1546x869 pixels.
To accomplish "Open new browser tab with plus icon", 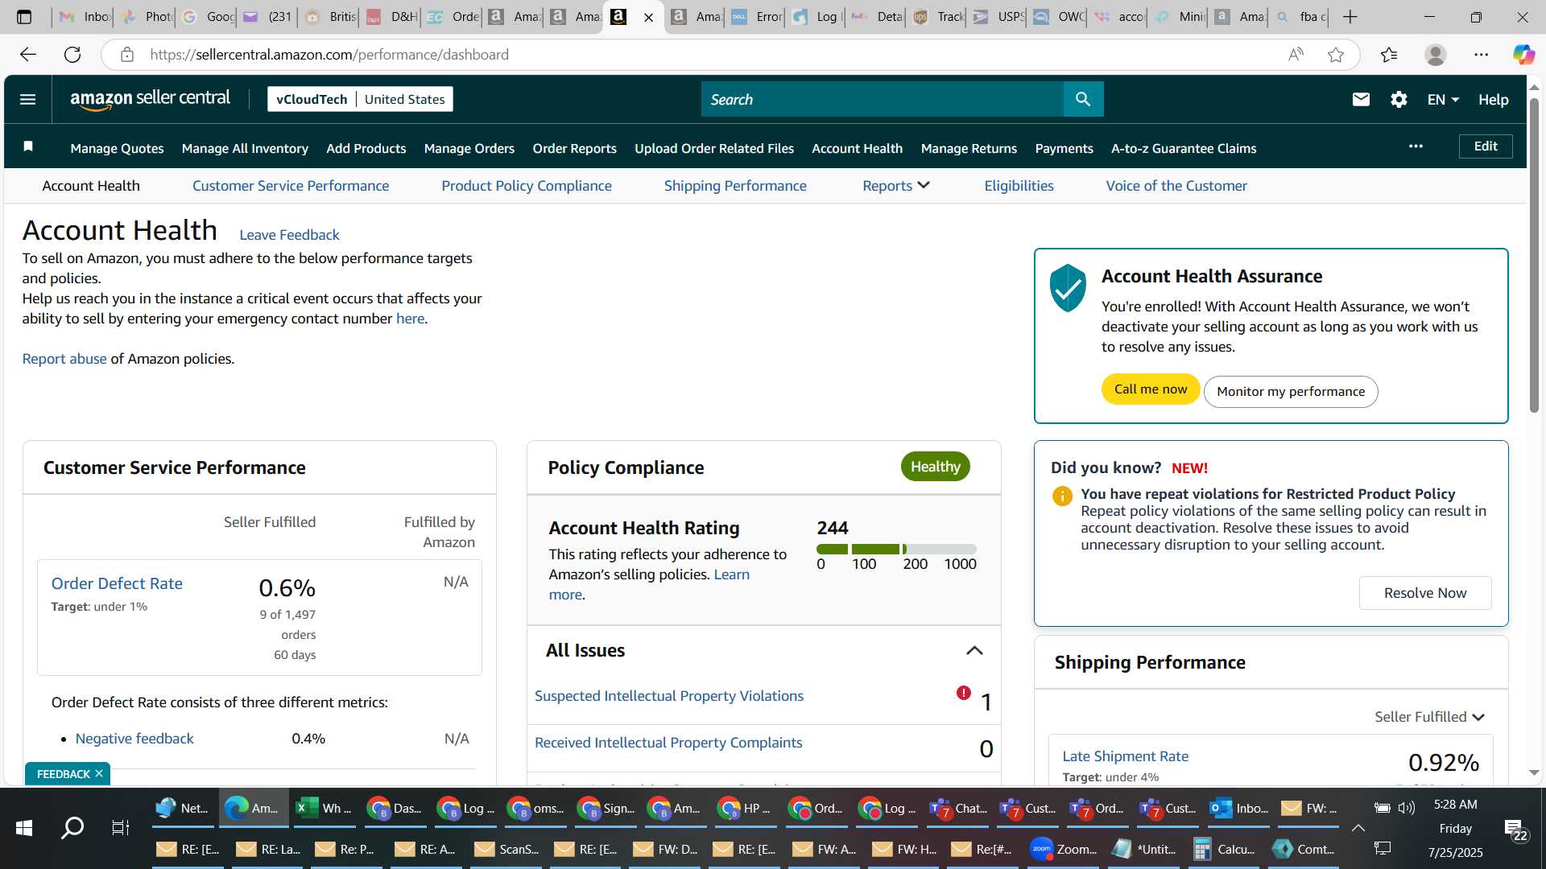I will (1350, 17).
